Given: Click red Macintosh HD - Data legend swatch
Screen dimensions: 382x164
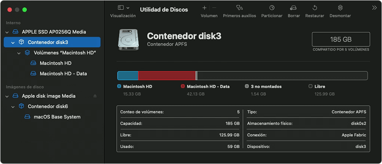Looking at the screenshot, I should click(x=183, y=86).
